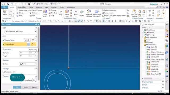Click the Subtract tool in ribbon
This screenshot has width=170, height=95.
(33, 13)
